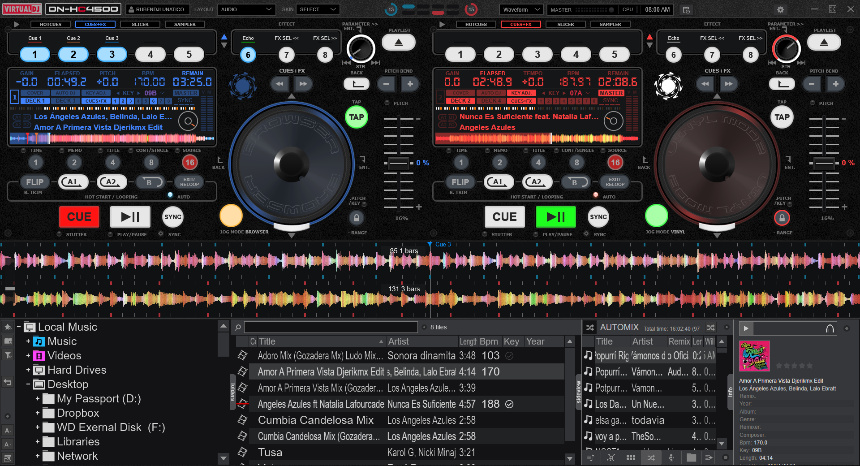The image size is (860, 466).
Task: Click the right deck rewind icon
Action: 705,84
